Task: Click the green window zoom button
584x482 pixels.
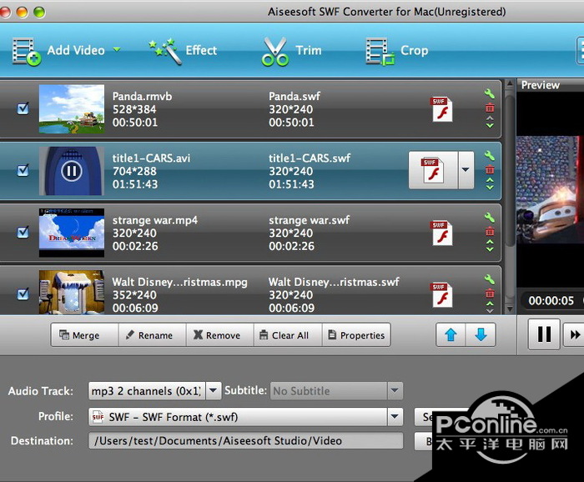Action: 39,13
